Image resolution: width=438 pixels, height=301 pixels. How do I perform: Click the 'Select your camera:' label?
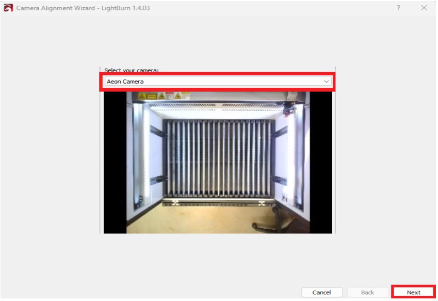[x=131, y=70]
